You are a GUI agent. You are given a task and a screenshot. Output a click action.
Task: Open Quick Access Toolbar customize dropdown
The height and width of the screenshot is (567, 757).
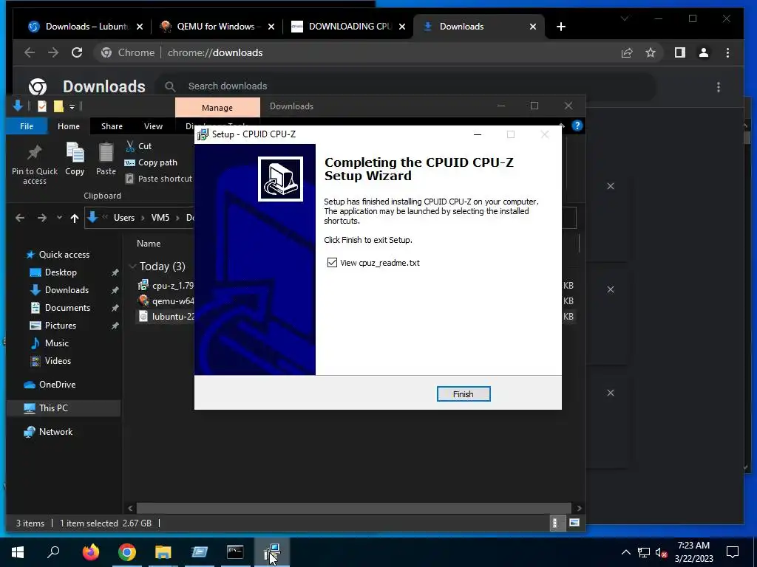click(x=72, y=106)
